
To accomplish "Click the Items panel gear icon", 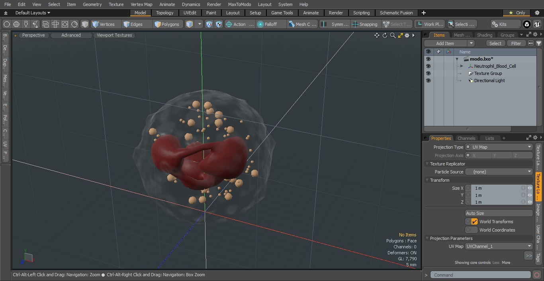I will (535, 35).
